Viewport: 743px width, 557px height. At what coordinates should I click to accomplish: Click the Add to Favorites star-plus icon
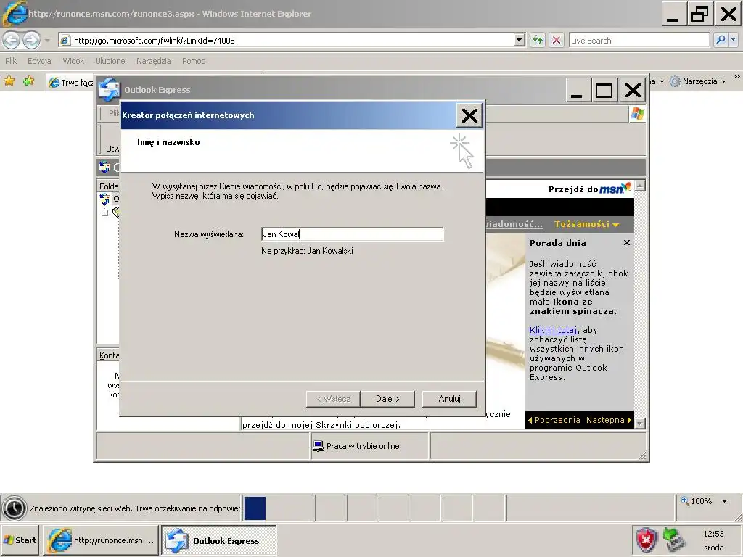coord(29,81)
